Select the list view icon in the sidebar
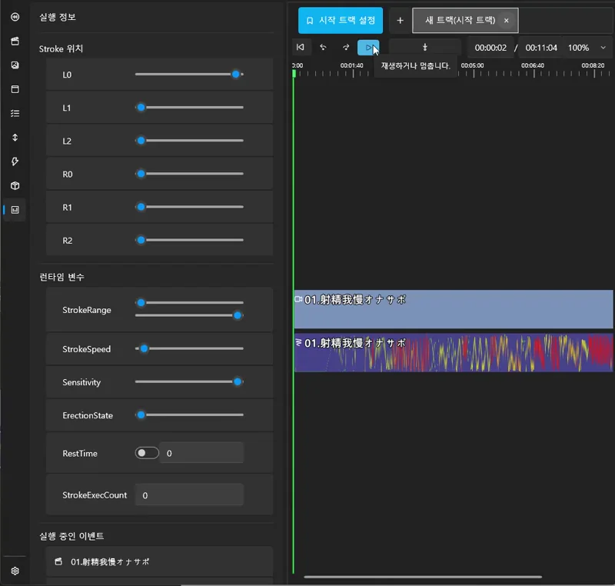This screenshot has height=586, width=615. point(14,113)
